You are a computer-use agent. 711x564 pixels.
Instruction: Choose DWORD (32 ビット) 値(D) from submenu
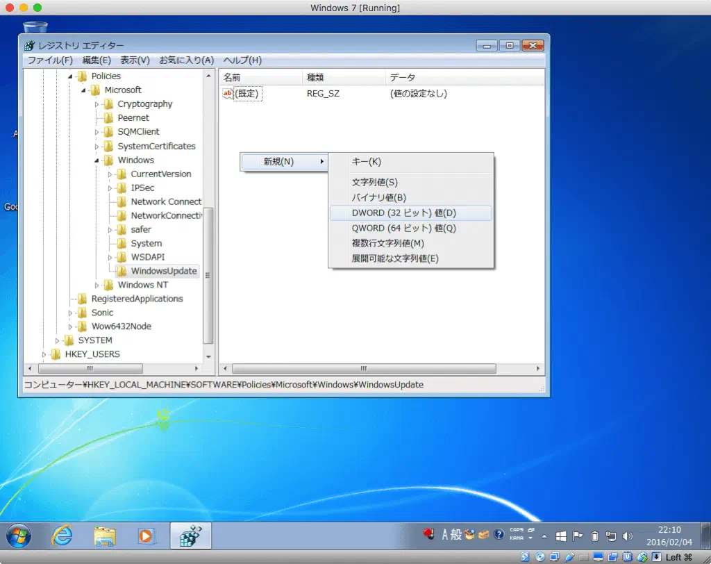(403, 213)
